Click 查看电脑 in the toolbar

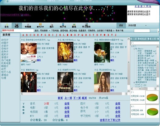coord(64,31)
